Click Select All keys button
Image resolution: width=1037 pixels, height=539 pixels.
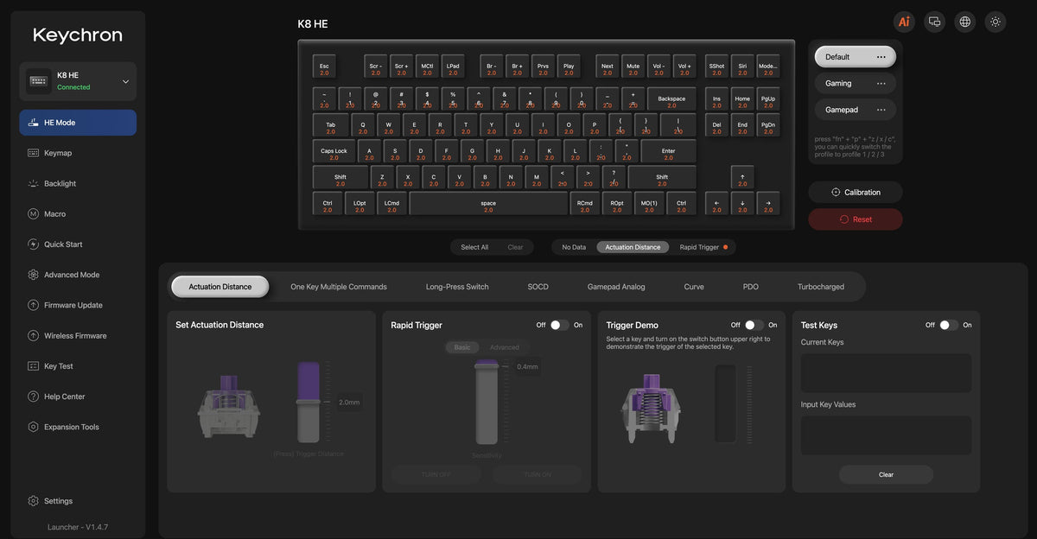[474, 247]
